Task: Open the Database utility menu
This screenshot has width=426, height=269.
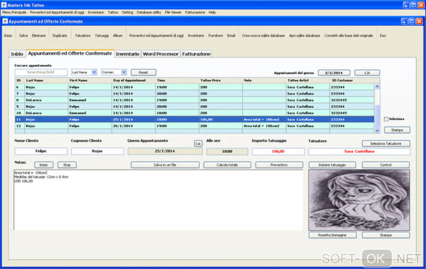Action: click(x=149, y=12)
